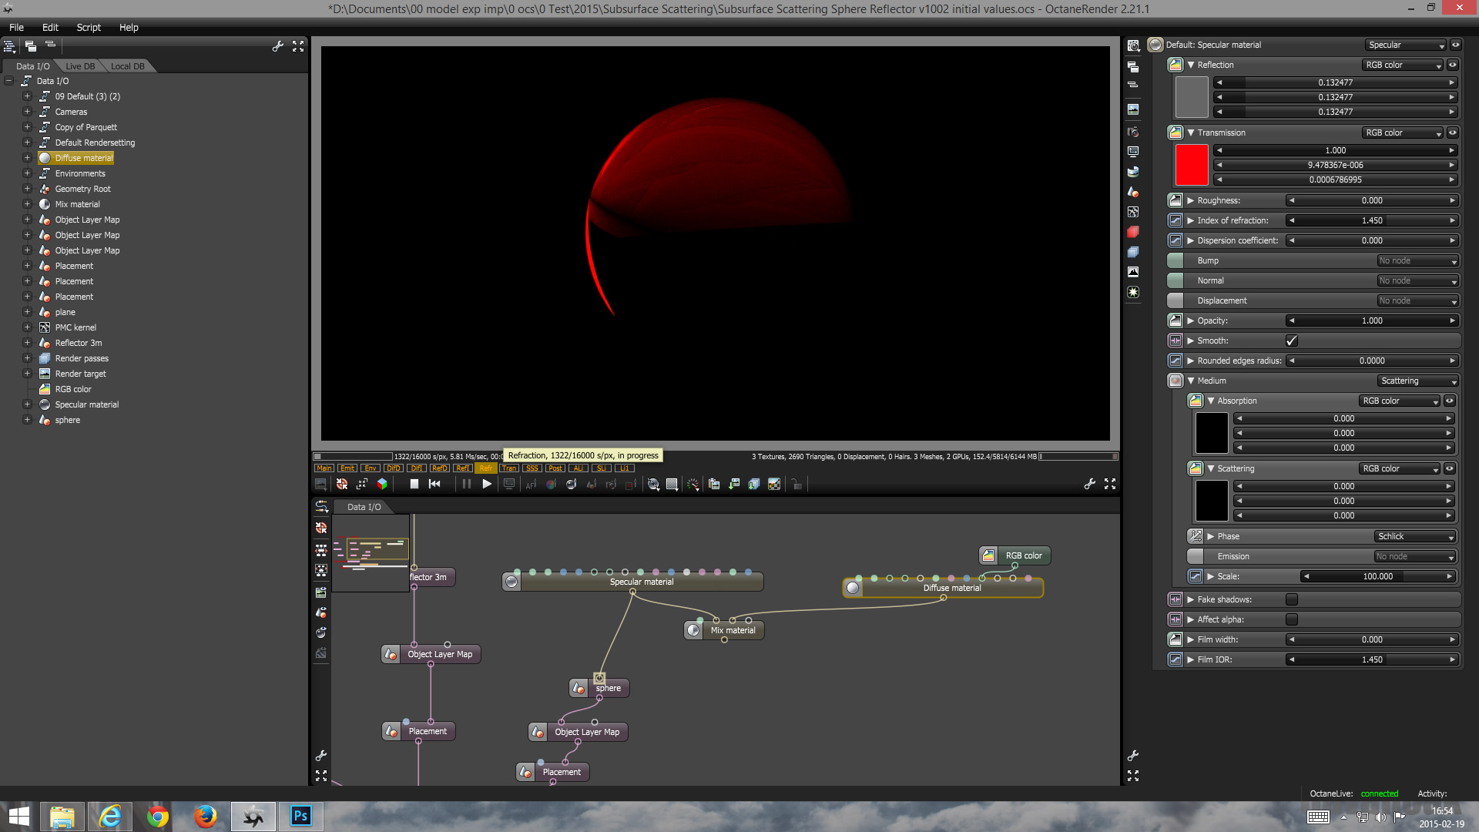Click the clay mode cube icon
The width and height of the screenshot is (1479, 832).
point(382,484)
